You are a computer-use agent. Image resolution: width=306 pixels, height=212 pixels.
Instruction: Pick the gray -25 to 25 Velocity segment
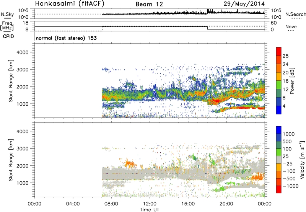(x=279, y=160)
